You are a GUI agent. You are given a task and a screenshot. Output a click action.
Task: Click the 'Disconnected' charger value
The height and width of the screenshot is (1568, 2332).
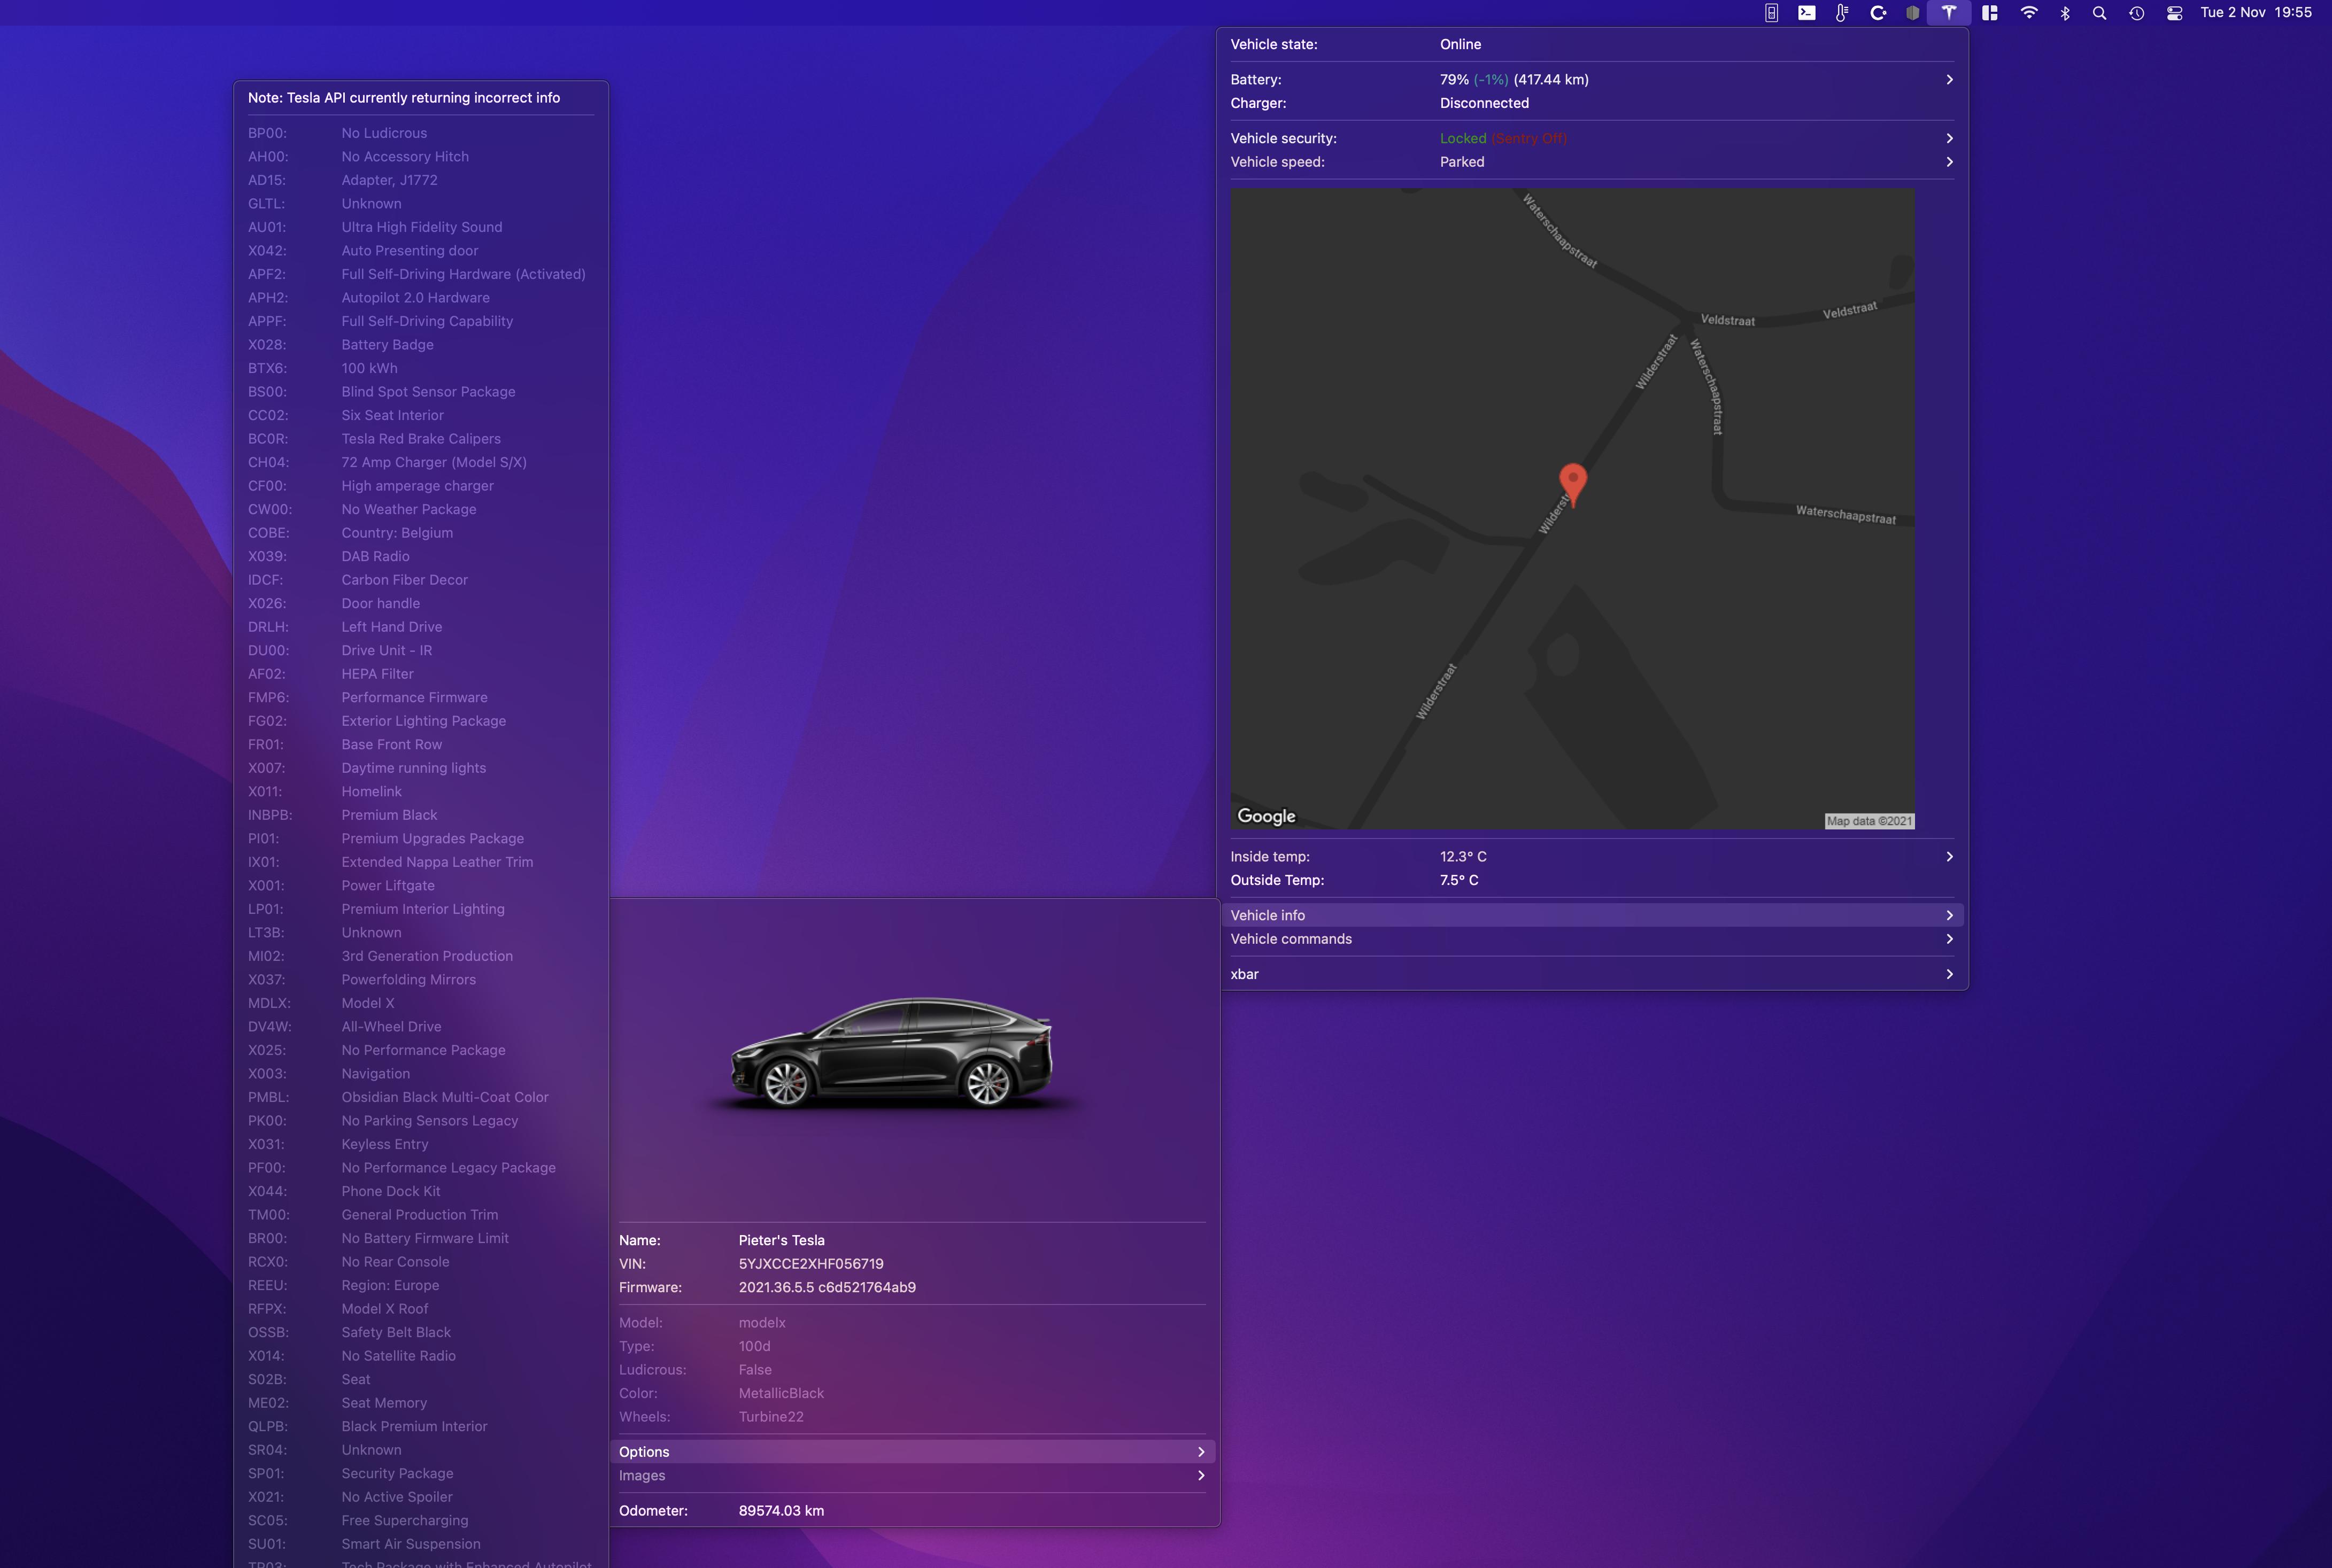click(1485, 103)
